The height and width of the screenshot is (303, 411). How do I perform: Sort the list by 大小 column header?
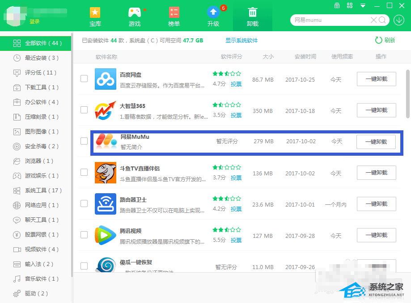pyautogui.click(x=268, y=57)
